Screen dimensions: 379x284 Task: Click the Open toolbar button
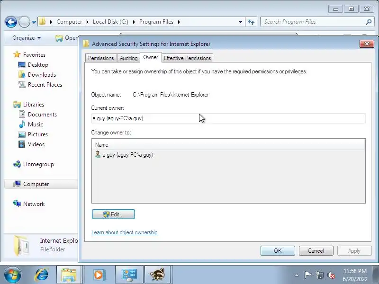point(66,38)
